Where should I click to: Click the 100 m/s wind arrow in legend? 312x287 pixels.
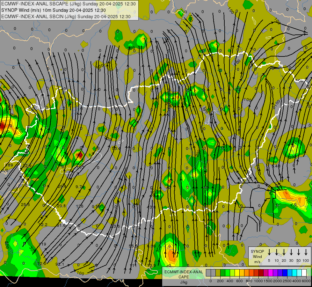pyautogui.click(x=306, y=252)
